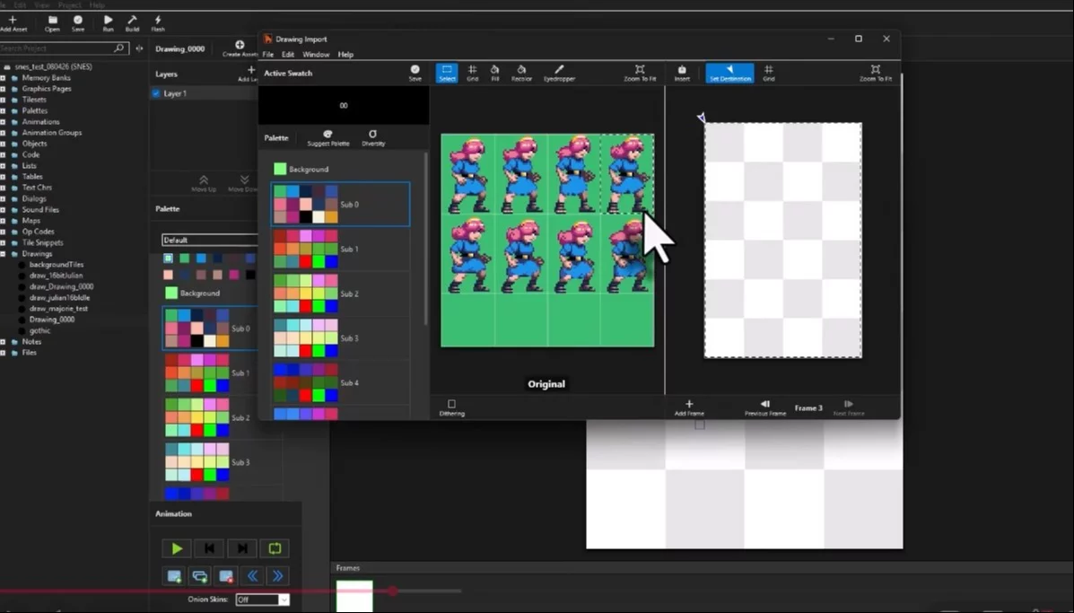Expand the Files tree node

[4, 353]
